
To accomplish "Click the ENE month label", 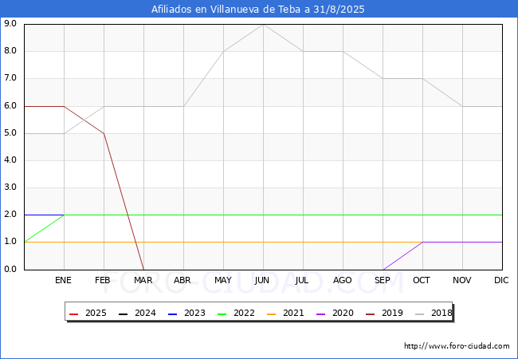I will 63,280.
